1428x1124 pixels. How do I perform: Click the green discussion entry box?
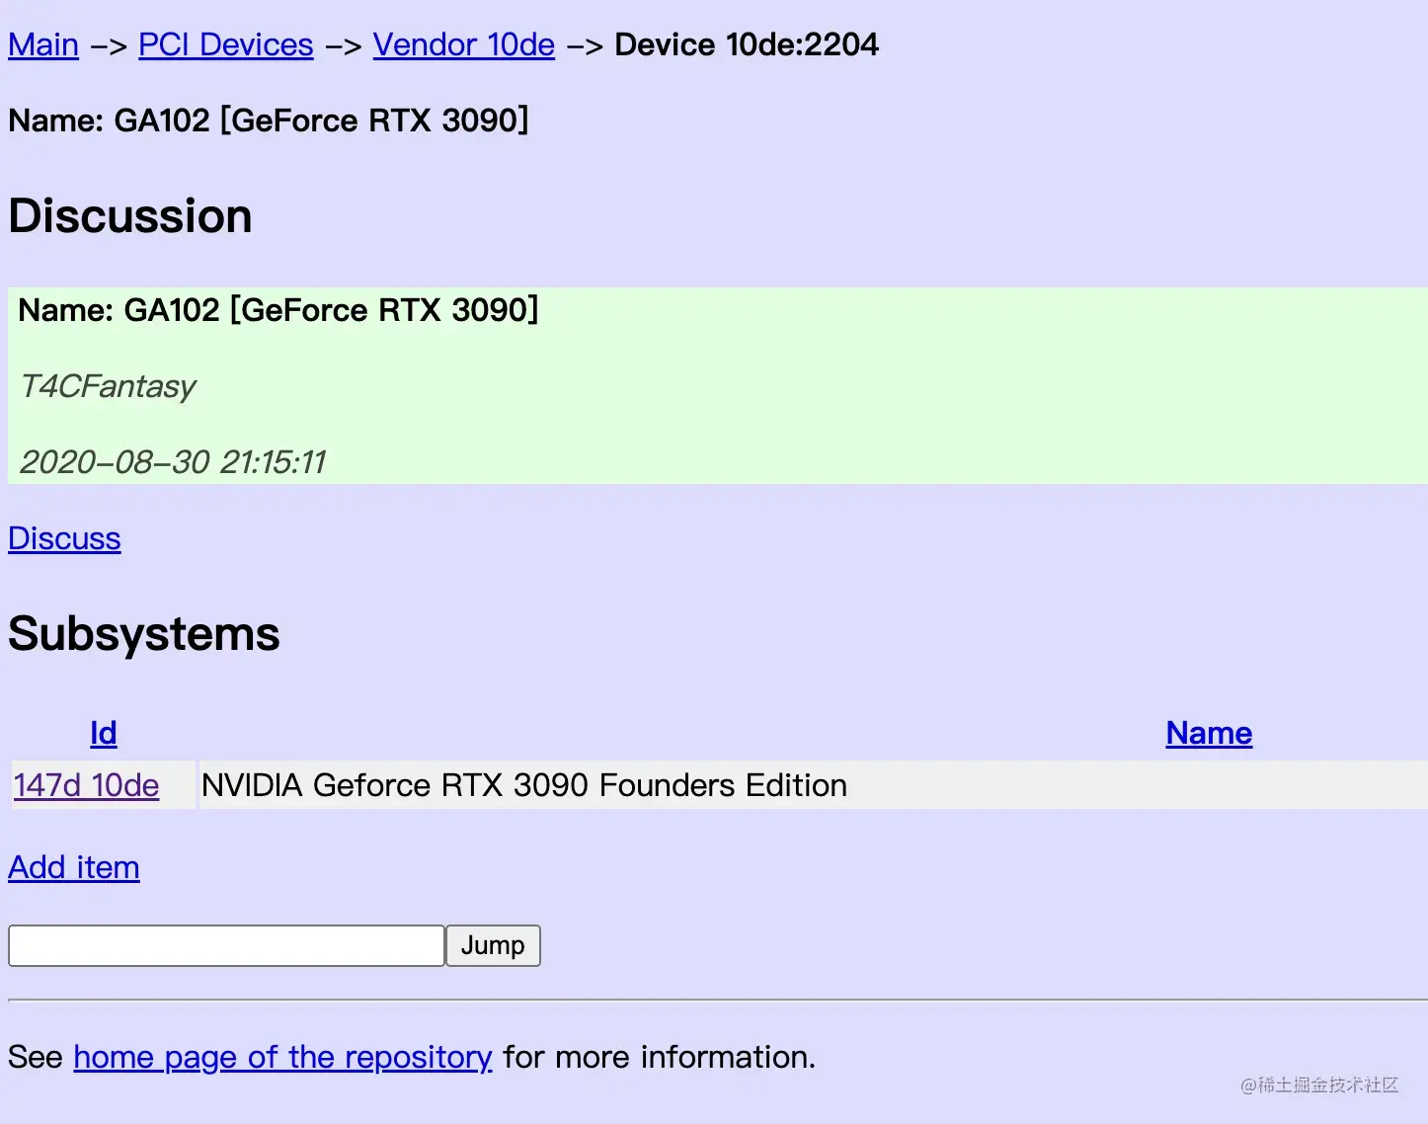point(714,385)
